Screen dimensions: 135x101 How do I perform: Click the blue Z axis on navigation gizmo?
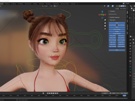pyautogui.click(x=102, y=12)
